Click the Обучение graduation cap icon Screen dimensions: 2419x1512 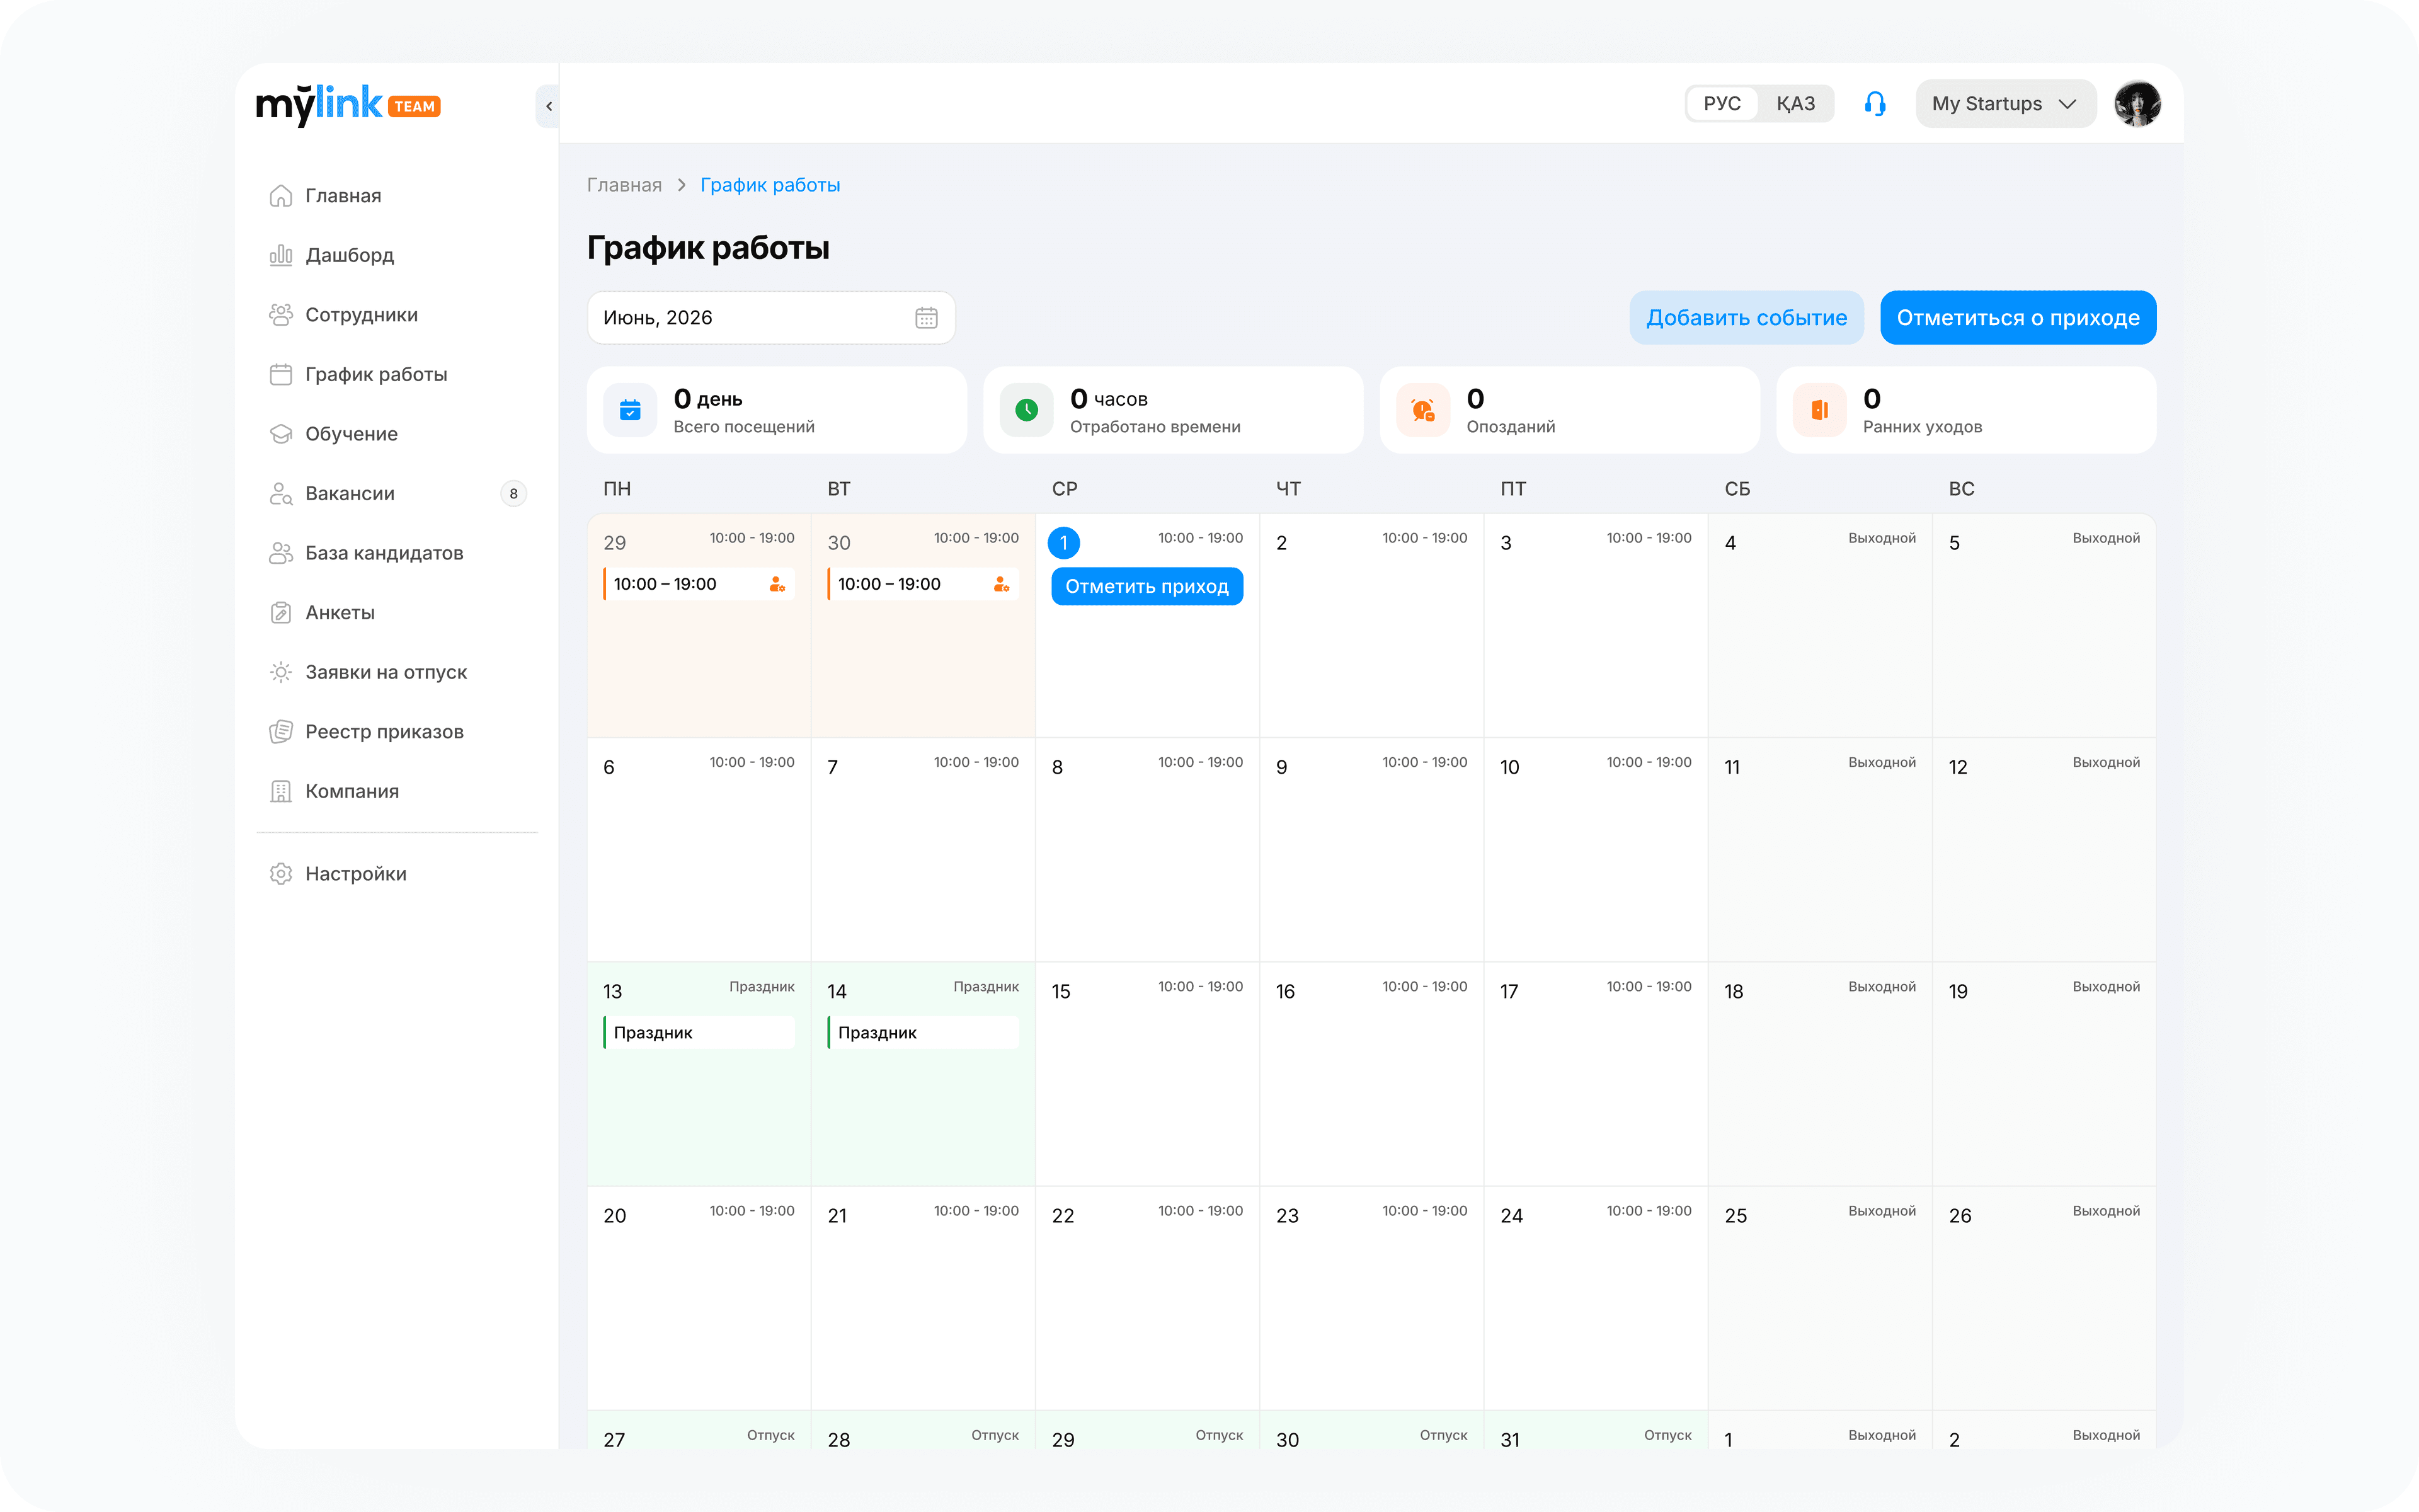(281, 434)
